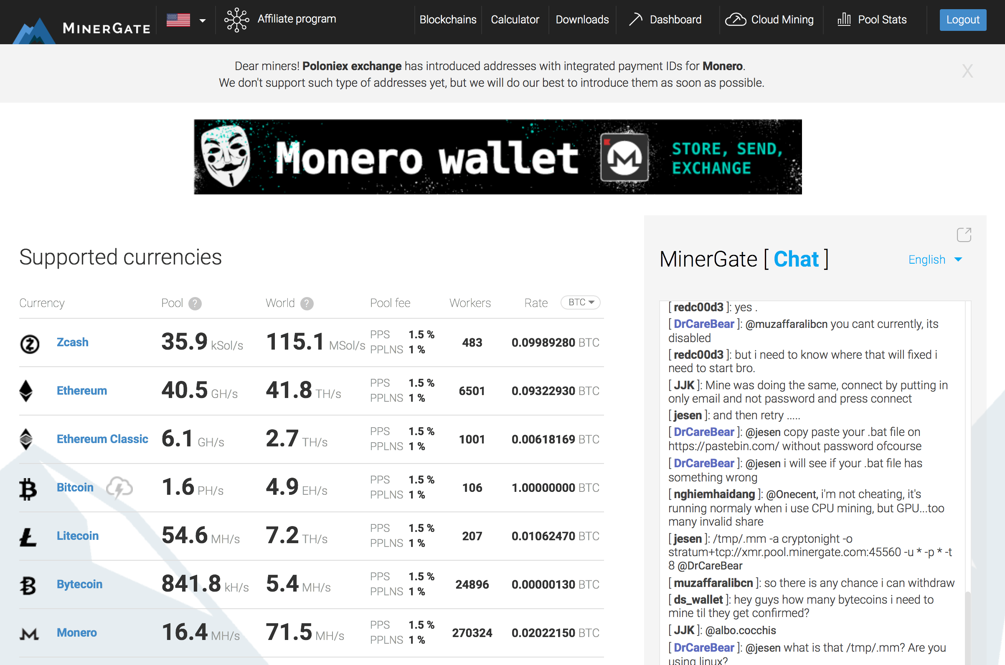Click the Zcash coin icon
Image resolution: width=1005 pixels, height=665 pixels.
30,344
